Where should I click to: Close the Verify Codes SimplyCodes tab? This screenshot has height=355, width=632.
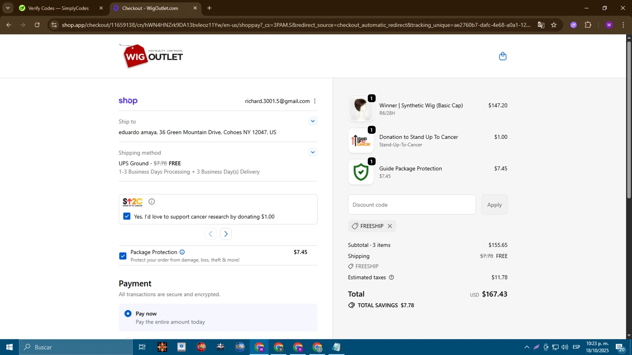coord(101,8)
